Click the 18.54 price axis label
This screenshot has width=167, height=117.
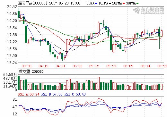click(x=12, y=28)
